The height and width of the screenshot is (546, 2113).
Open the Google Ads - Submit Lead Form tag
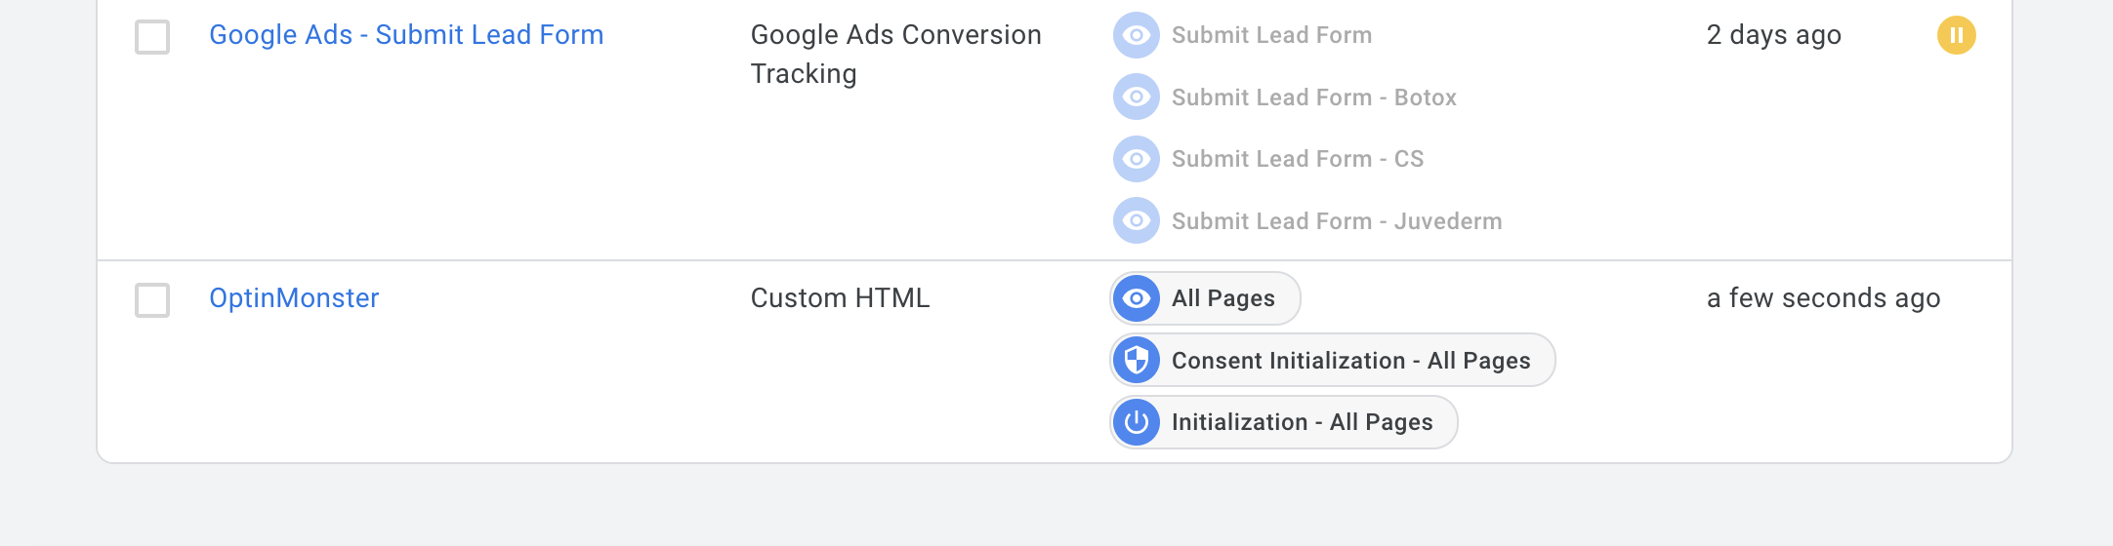tap(406, 35)
